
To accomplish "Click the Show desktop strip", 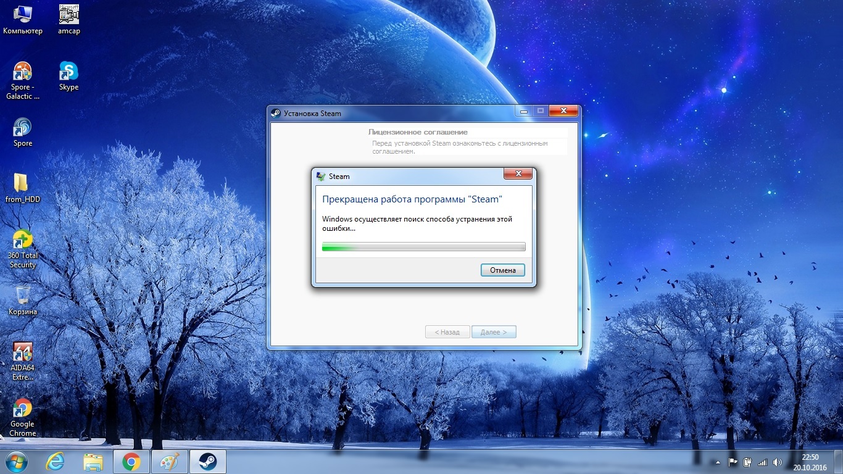I will point(838,462).
